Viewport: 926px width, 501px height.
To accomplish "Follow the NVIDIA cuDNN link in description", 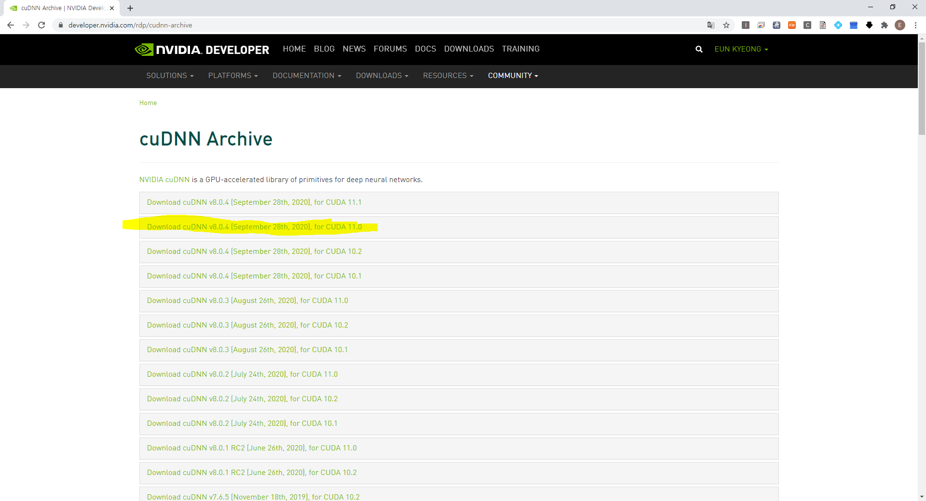I will 164,180.
